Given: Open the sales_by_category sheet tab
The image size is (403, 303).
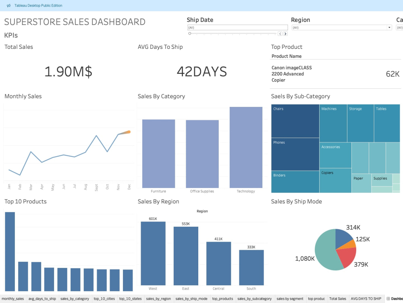Looking at the screenshot, I should [75, 299].
